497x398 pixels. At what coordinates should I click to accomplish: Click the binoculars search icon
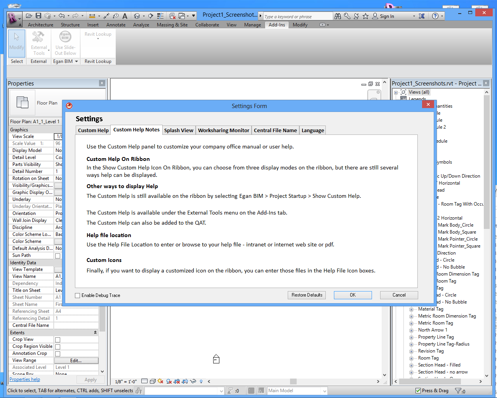pyautogui.click(x=338, y=16)
